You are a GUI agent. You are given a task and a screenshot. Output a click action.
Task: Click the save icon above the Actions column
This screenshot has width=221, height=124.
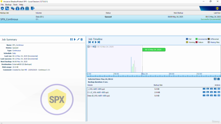215,79
